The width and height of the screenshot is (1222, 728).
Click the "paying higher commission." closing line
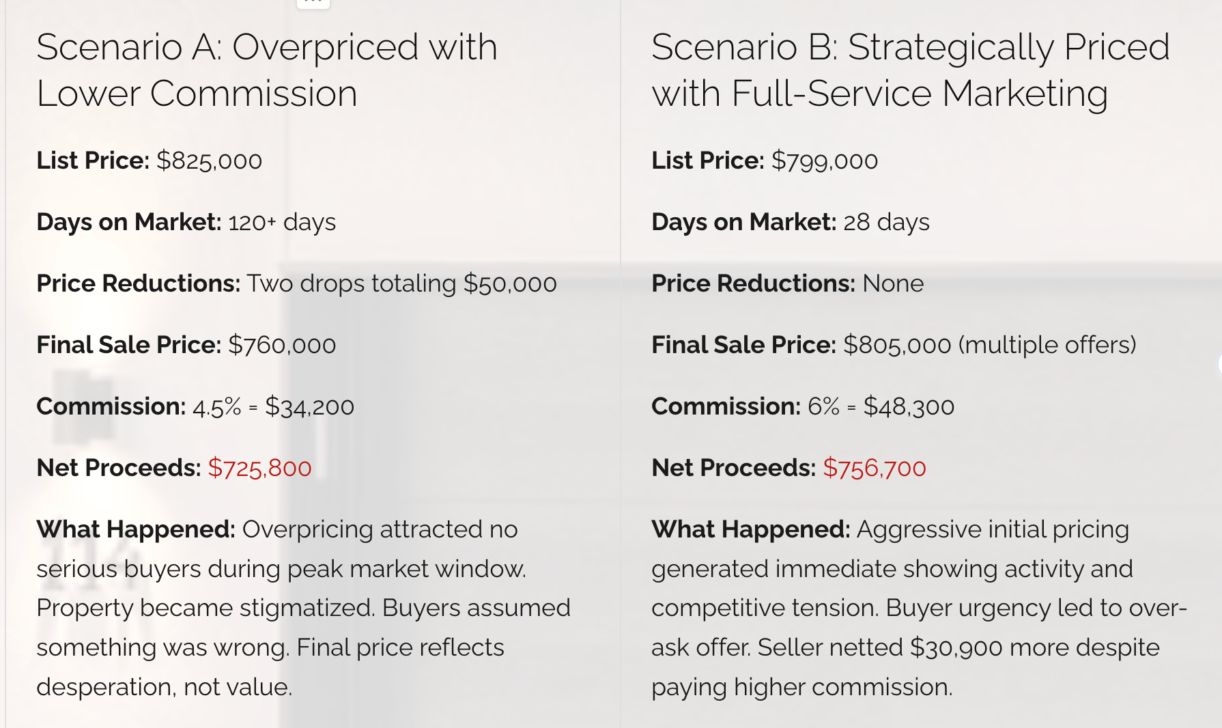[801, 686]
